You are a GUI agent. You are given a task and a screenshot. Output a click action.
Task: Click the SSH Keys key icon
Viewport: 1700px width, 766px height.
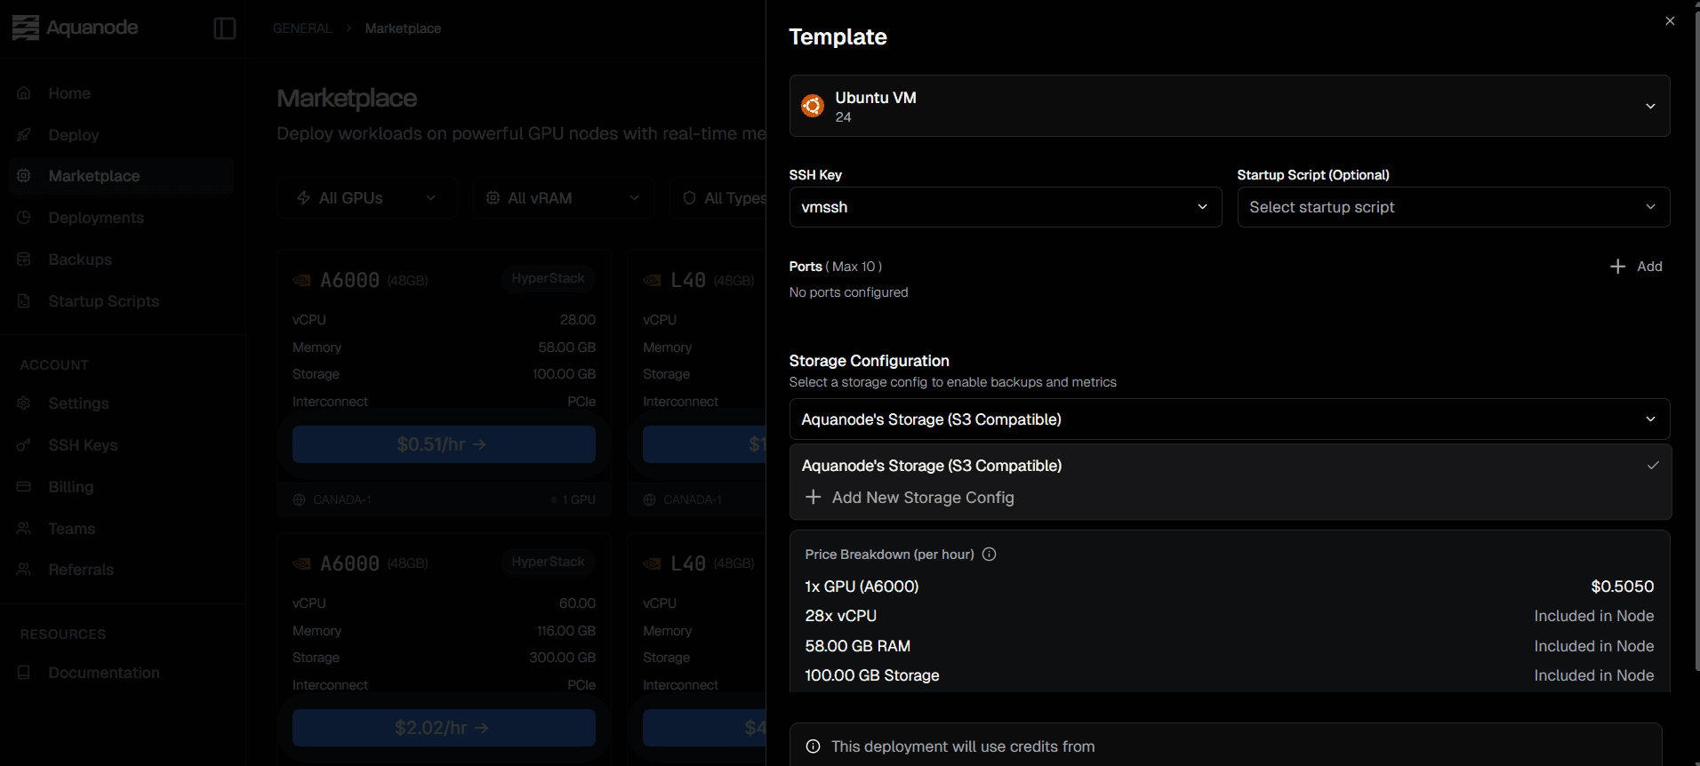pyautogui.click(x=24, y=445)
